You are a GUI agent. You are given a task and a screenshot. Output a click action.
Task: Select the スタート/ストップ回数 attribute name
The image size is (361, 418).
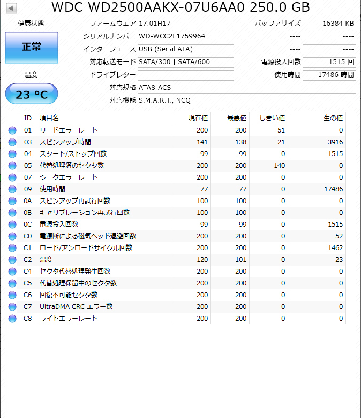point(73,154)
